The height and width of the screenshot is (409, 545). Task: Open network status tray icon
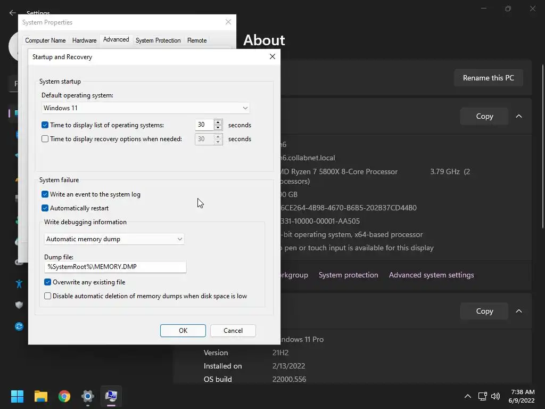tap(482, 396)
